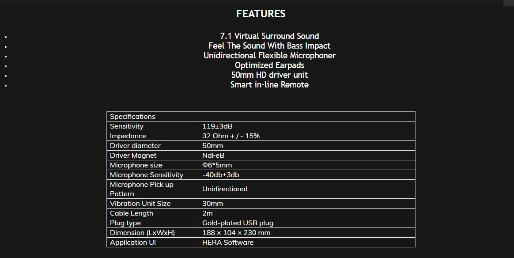Click the Impedance row label
The width and height of the screenshot is (514, 258).
click(x=153, y=136)
